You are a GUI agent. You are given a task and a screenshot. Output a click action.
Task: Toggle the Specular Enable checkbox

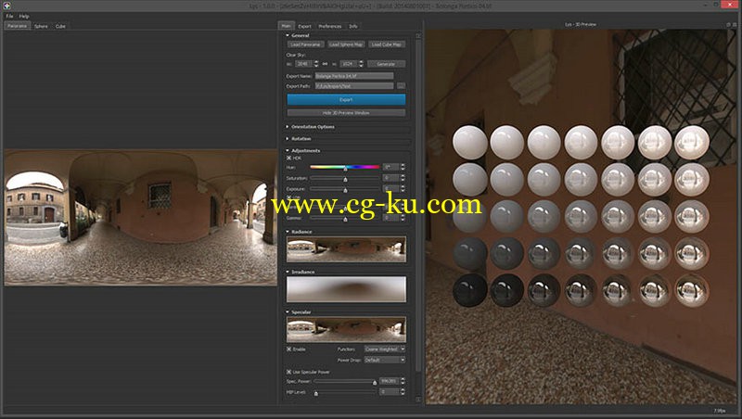[x=289, y=349]
